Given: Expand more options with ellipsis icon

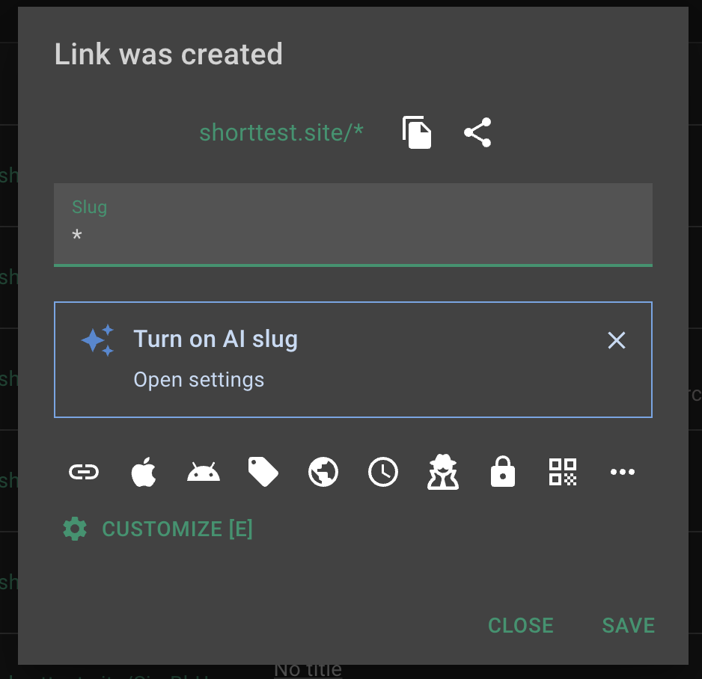Looking at the screenshot, I should (x=623, y=472).
